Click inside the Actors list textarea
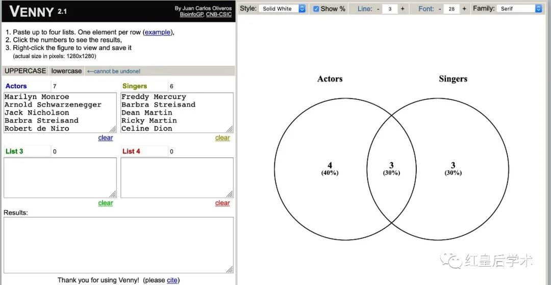 click(60, 113)
